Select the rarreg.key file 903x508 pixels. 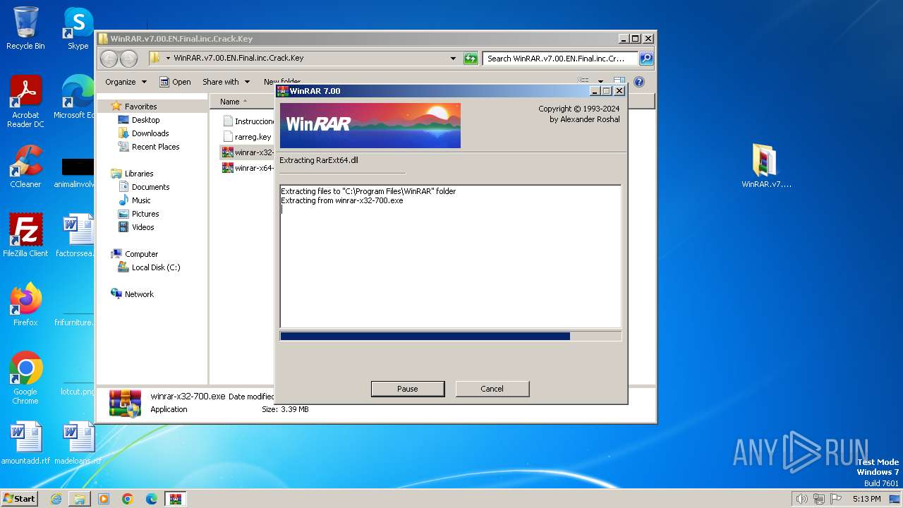point(247,137)
